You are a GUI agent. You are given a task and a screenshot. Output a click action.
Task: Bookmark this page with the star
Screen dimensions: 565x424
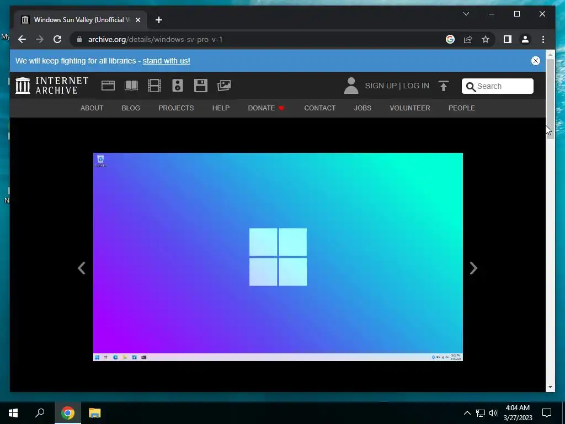[486, 39]
